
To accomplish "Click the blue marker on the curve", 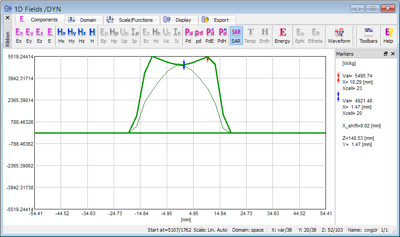I will pyautogui.click(x=184, y=65).
